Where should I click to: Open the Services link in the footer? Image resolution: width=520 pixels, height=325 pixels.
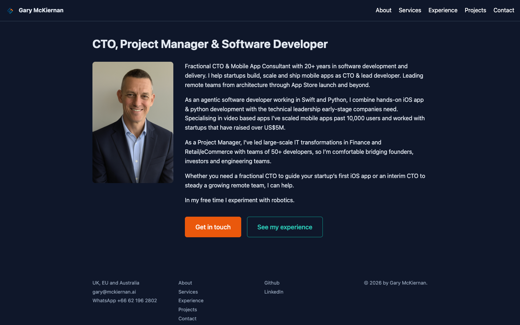click(x=188, y=292)
